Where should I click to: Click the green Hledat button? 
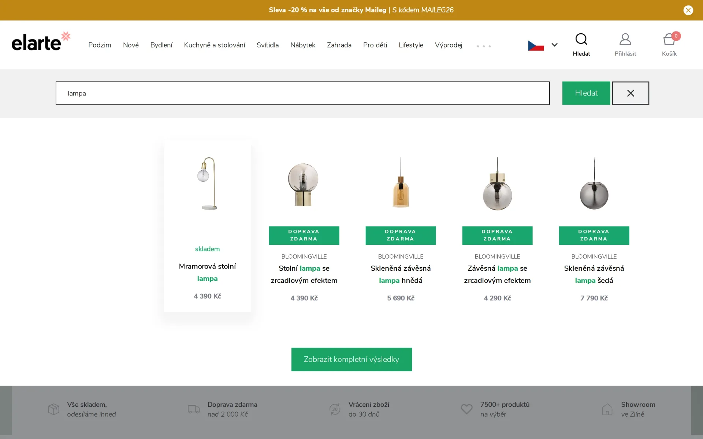click(586, 93)
